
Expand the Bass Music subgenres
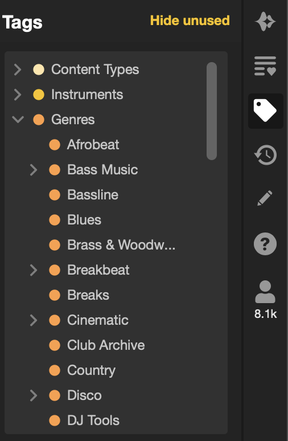pos(34,170)
